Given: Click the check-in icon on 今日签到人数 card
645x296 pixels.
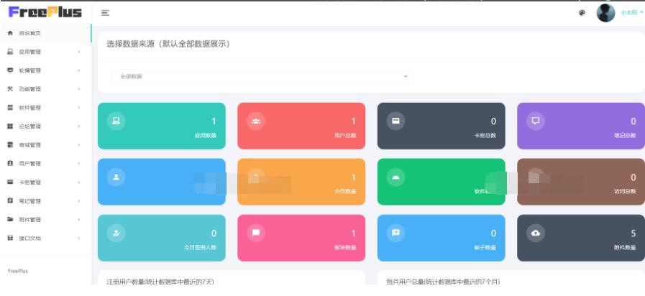Looking at the screenshot, I should (116, 233).
